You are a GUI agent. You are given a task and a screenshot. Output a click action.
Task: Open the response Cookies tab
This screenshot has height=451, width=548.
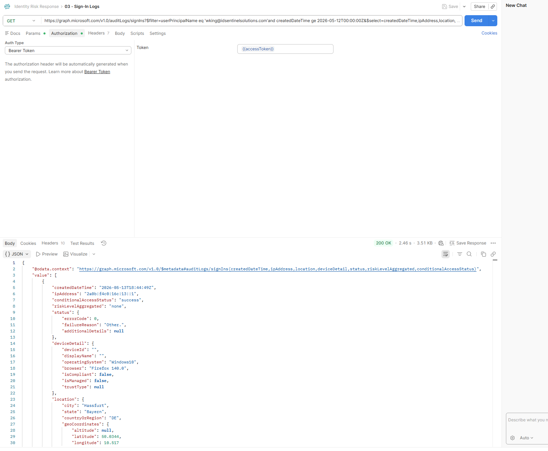coord(28,243)
